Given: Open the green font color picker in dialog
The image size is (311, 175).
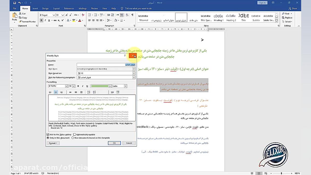Looking at the screenshot, I should point(110,86).
